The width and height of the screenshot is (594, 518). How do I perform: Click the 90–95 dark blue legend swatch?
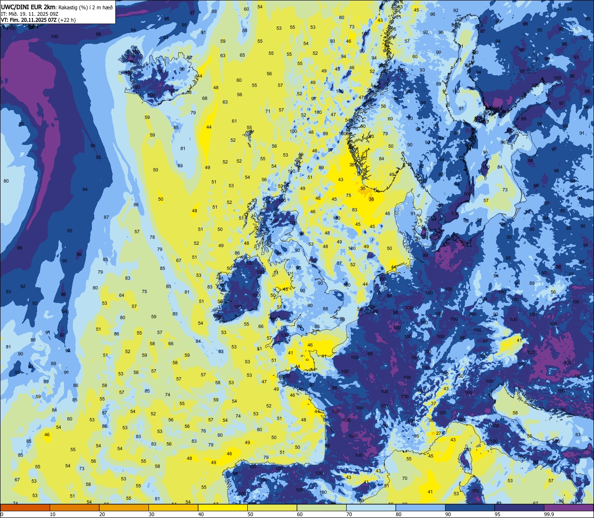tap(470, 507)
